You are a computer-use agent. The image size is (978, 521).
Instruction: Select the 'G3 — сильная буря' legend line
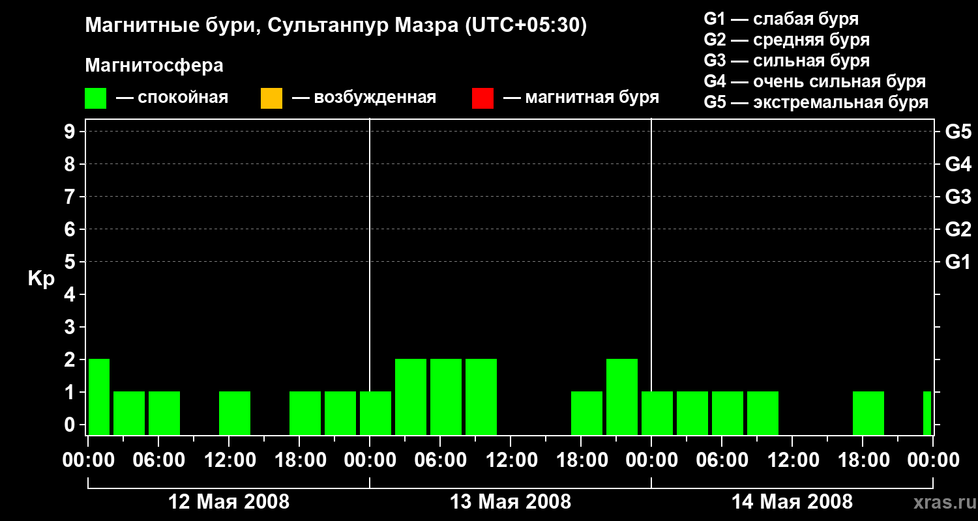click(x=787, y=61)
